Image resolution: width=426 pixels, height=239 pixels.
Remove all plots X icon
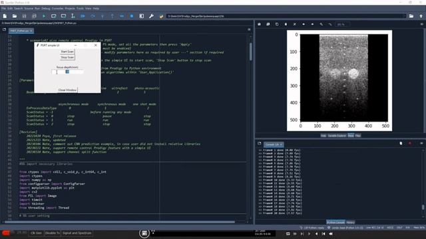click(x=294, y=25)
